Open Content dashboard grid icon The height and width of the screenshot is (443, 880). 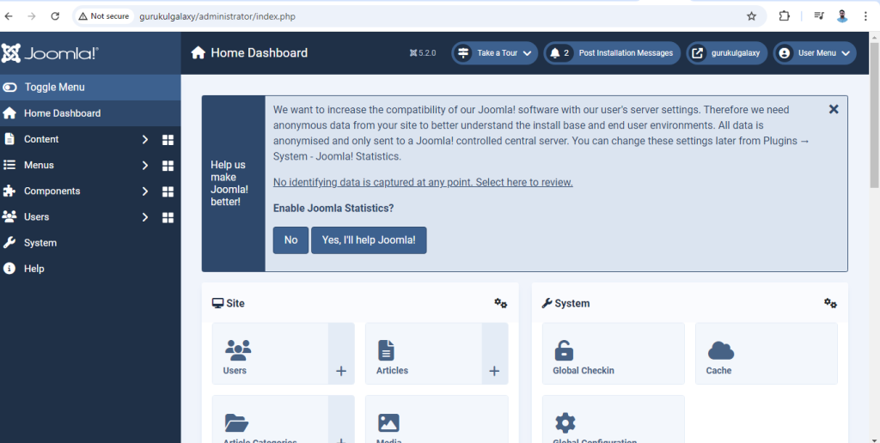click(x=168, y=140)
